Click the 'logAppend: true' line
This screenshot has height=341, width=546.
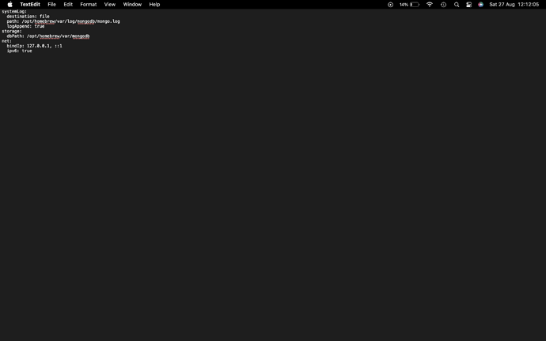(x=26, y=26)
